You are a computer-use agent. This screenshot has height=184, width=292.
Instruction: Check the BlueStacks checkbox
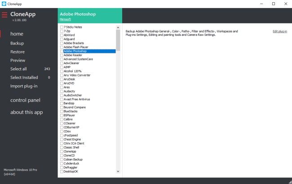pyautogui.click(x=62, y=111)
